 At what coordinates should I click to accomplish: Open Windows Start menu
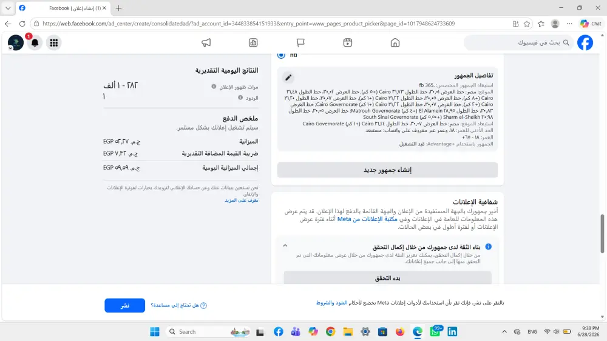click(x=155, y=332)
